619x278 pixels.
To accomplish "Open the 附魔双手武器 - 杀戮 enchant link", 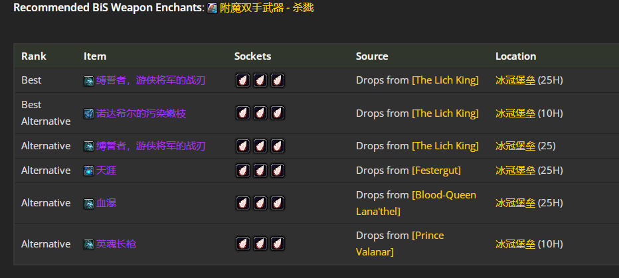I will coord(266,9).
